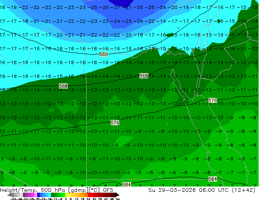Click the Height/Temp. 500 hPa title text
Viewport: 259px width, 200px height.
(32, 190)
